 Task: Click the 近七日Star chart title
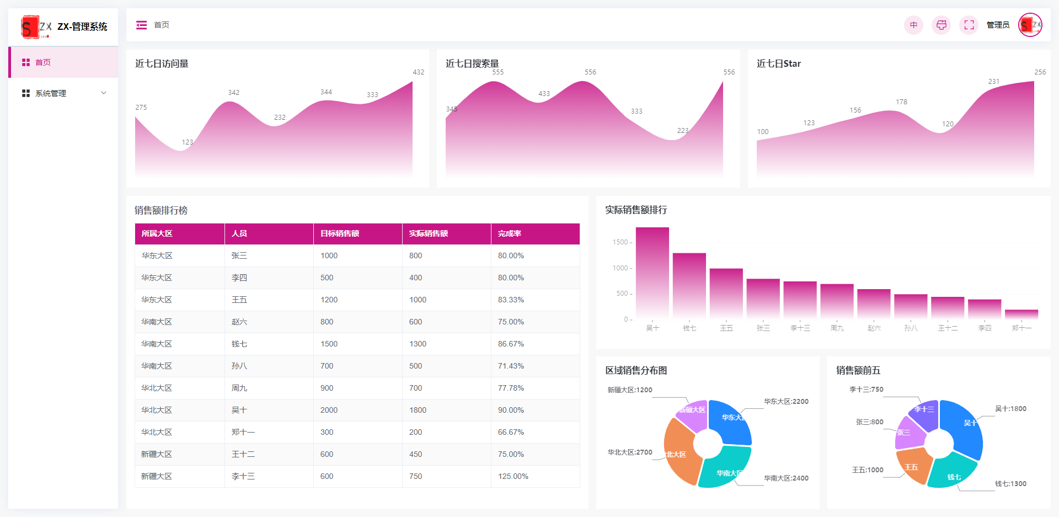click(779, 63)
